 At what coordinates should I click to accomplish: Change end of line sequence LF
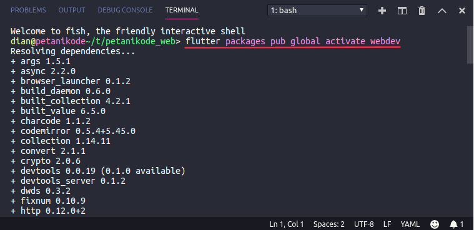387,224
